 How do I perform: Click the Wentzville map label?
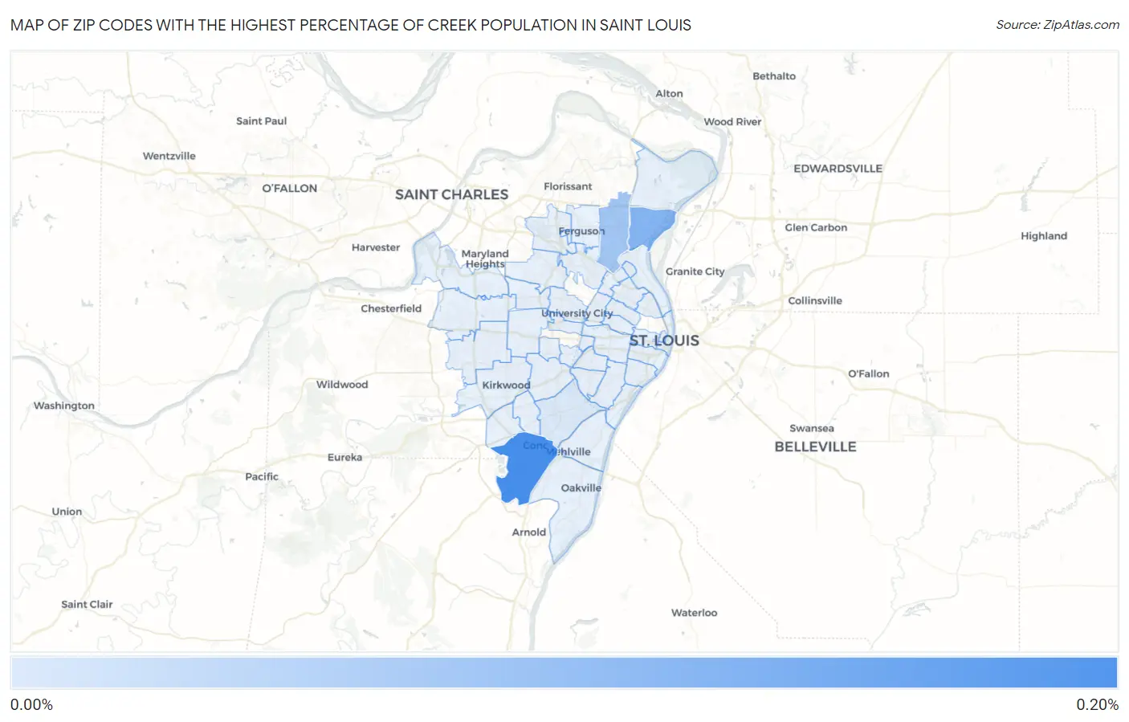[x=169, y=156]
